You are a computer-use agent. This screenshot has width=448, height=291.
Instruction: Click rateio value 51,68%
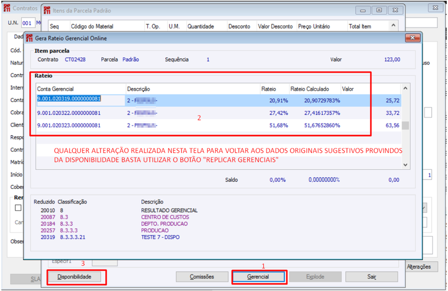tap(278, 126)
